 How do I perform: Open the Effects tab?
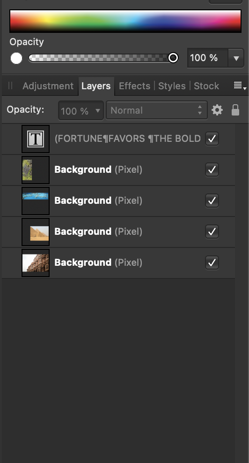[134, 86]
